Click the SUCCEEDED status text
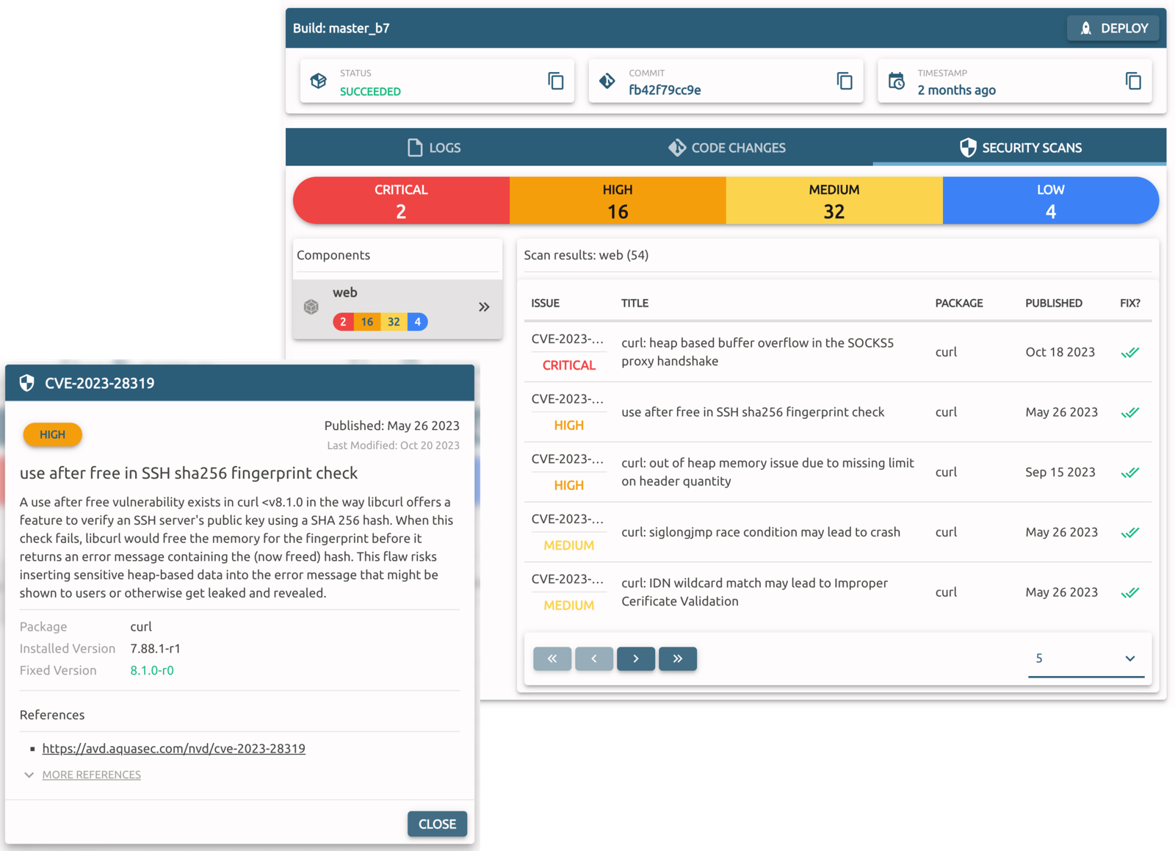The image size is (1175, 851). point(370,91)
